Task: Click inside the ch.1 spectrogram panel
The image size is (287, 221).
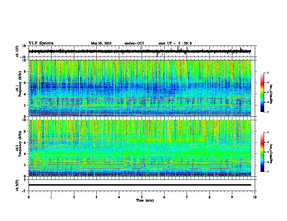Action: (140, 88)
